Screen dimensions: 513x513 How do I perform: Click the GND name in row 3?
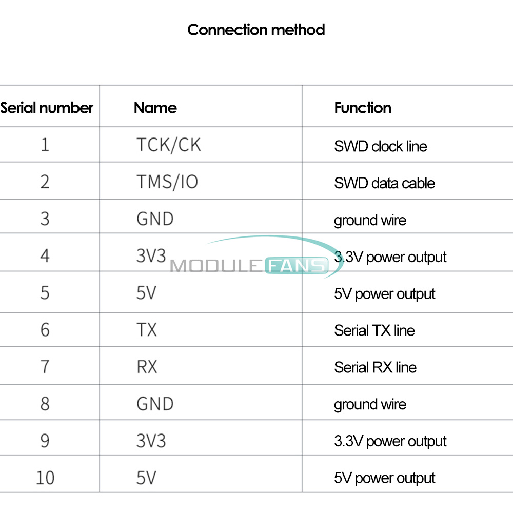pos(155,219)
